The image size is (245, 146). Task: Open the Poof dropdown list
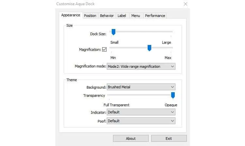pos(141,121)
